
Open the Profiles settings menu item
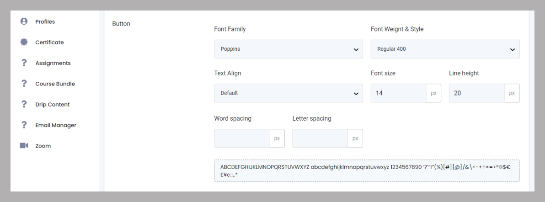[45, 21]
